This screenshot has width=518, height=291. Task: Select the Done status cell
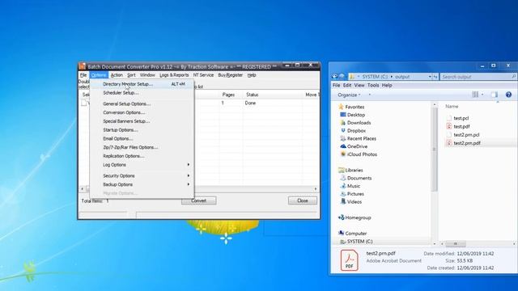(250, 103)
